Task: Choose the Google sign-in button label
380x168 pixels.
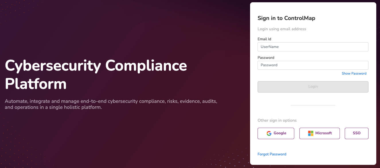Action: tap(280, 133)
